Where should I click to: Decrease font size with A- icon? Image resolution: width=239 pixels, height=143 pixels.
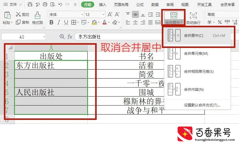[x=117, y=14]
